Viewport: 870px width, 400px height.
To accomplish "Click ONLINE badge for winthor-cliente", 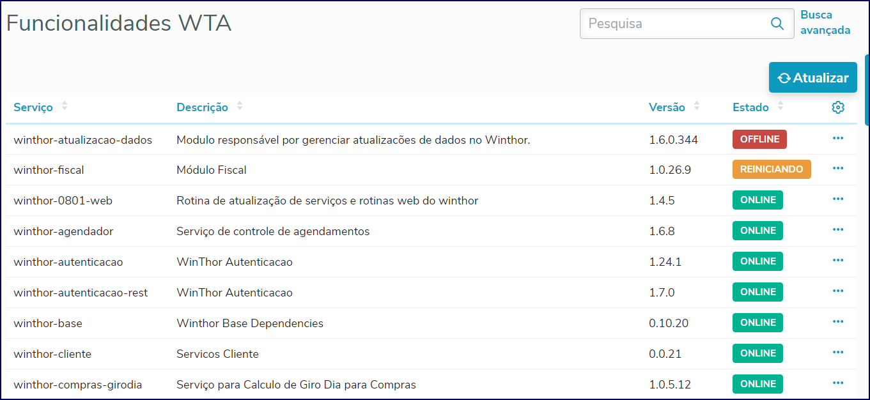I will click(757, 353).
